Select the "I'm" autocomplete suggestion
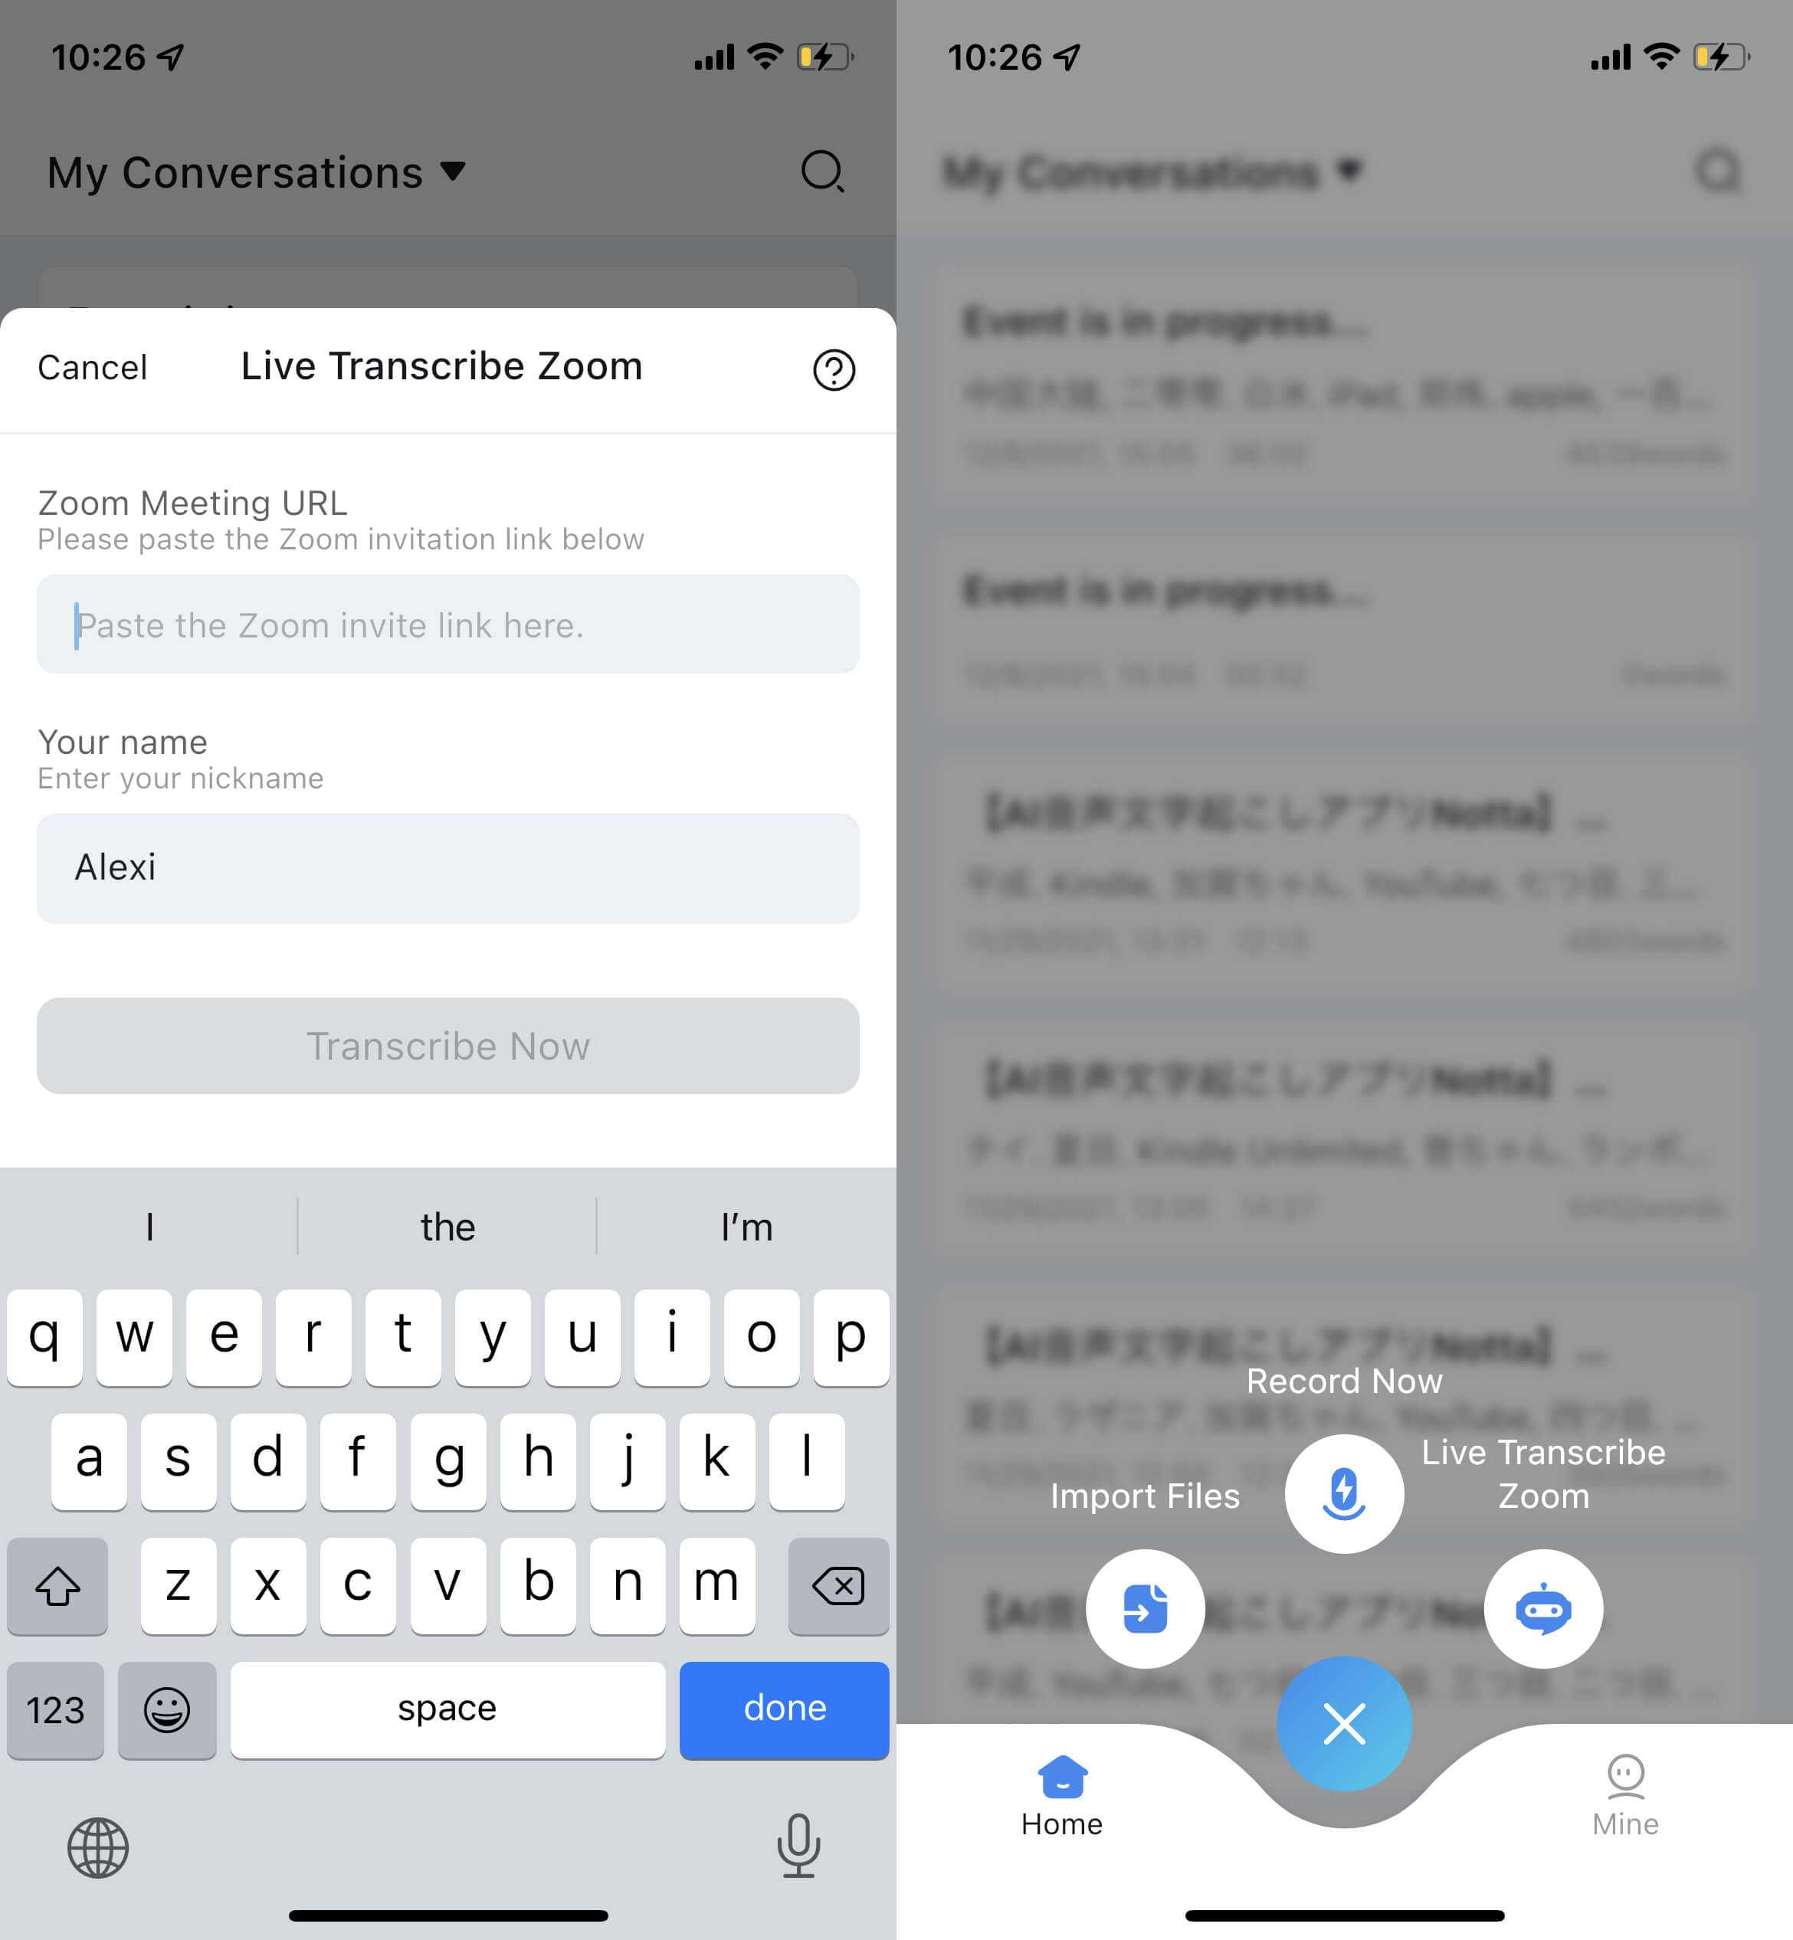The image size is (1793, 1940). [x=746, y=1225]
